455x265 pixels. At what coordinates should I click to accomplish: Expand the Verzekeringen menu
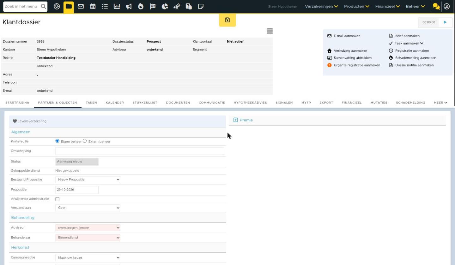point(321,6)
